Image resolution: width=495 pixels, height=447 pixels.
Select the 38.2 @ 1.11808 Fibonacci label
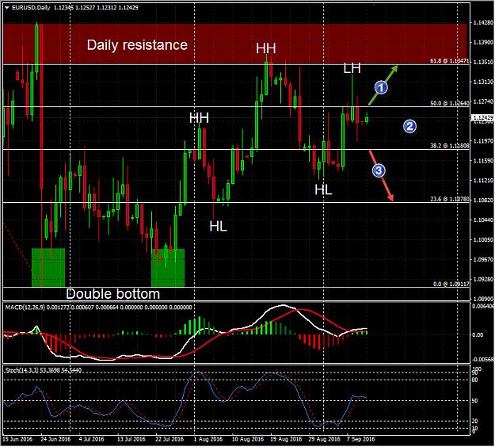[450, 146]
